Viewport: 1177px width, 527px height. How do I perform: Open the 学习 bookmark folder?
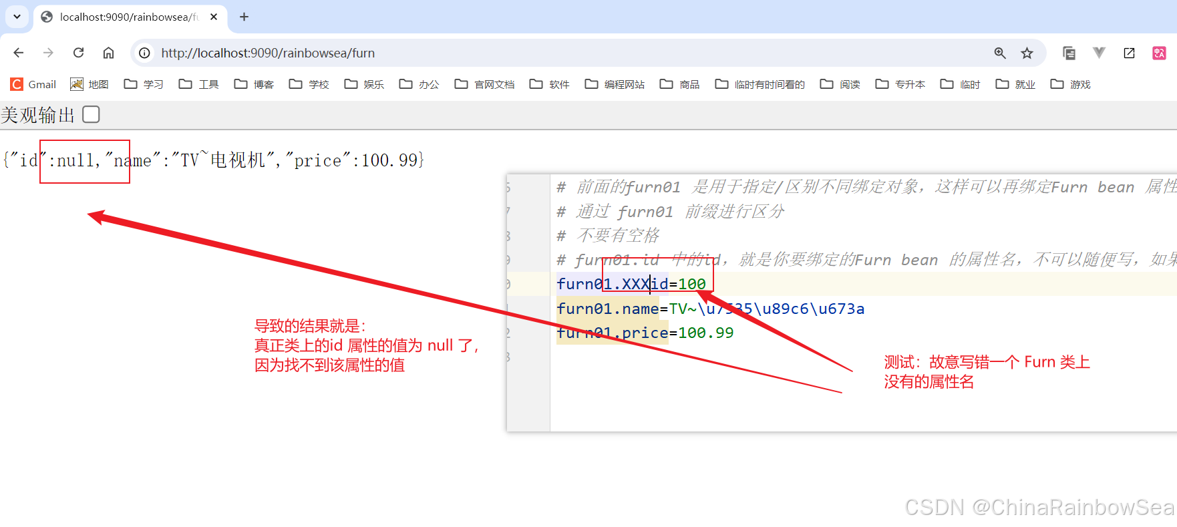[x=144, y=84]
